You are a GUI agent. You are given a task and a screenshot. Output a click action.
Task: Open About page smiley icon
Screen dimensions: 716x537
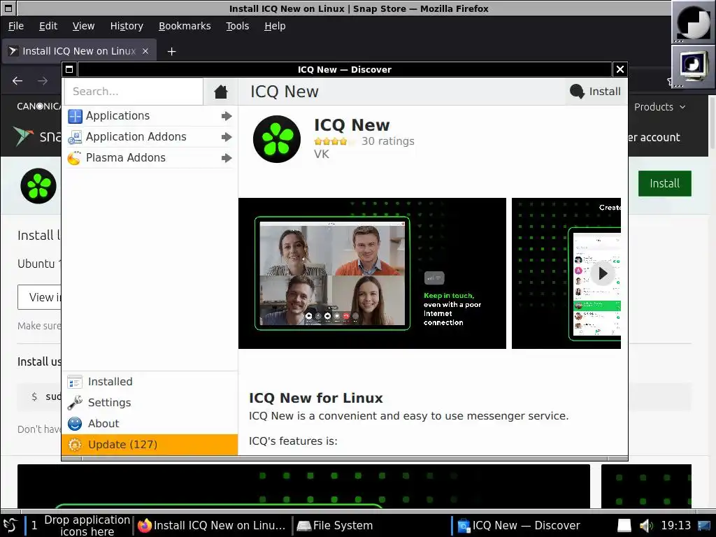pyautogui.click(x=75, y=424)
